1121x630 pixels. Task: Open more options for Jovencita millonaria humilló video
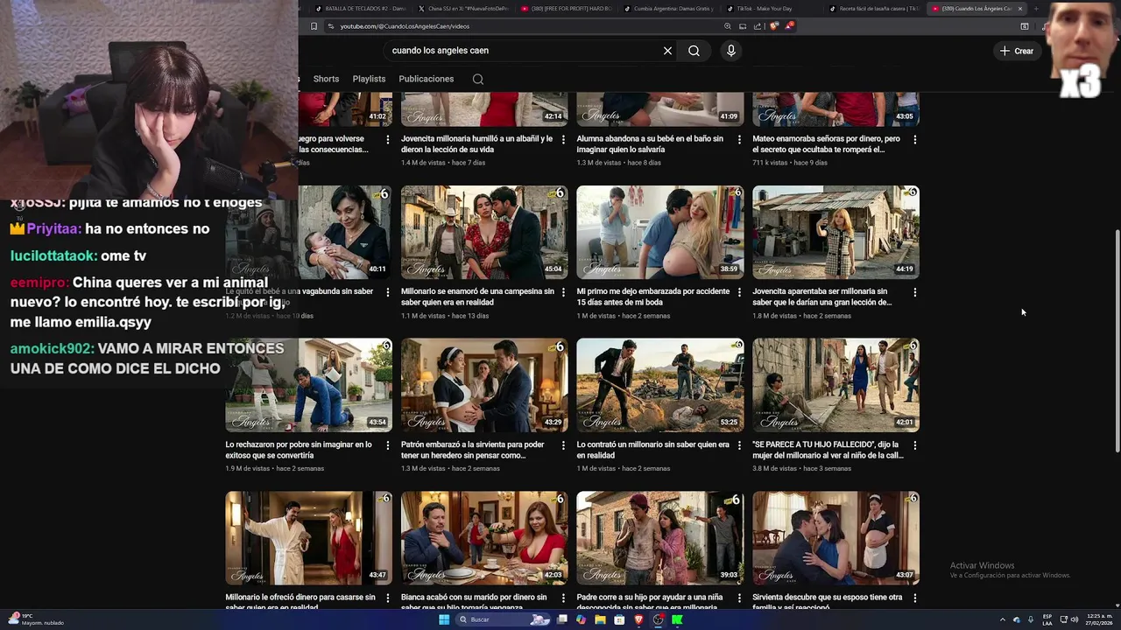click(x=563, y=139)
